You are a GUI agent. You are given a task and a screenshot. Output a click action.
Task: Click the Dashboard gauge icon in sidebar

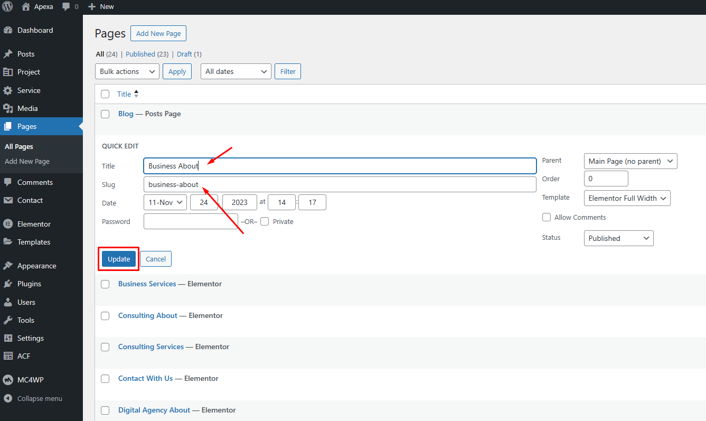click(8, 31)
